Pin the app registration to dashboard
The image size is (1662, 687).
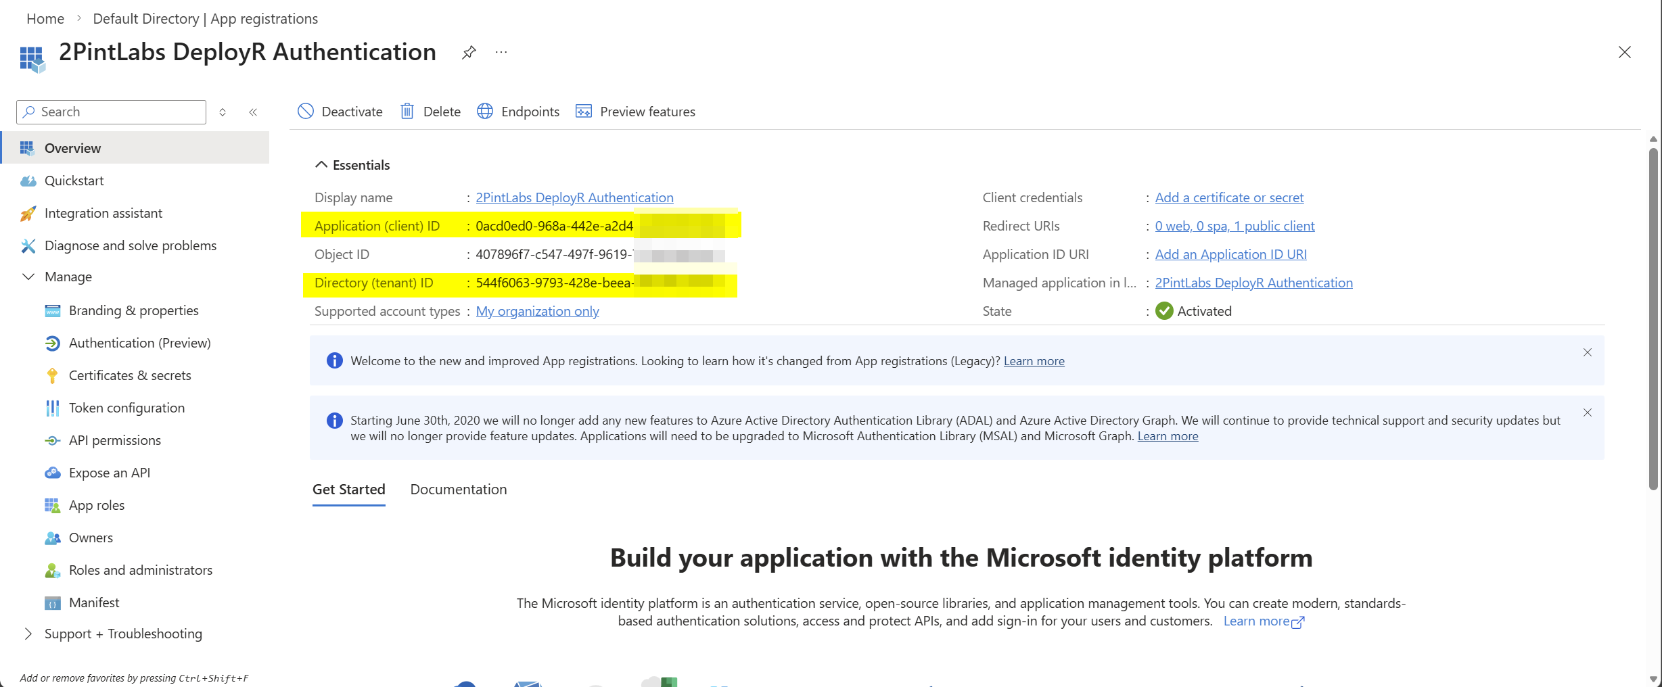tap(469, 52)
